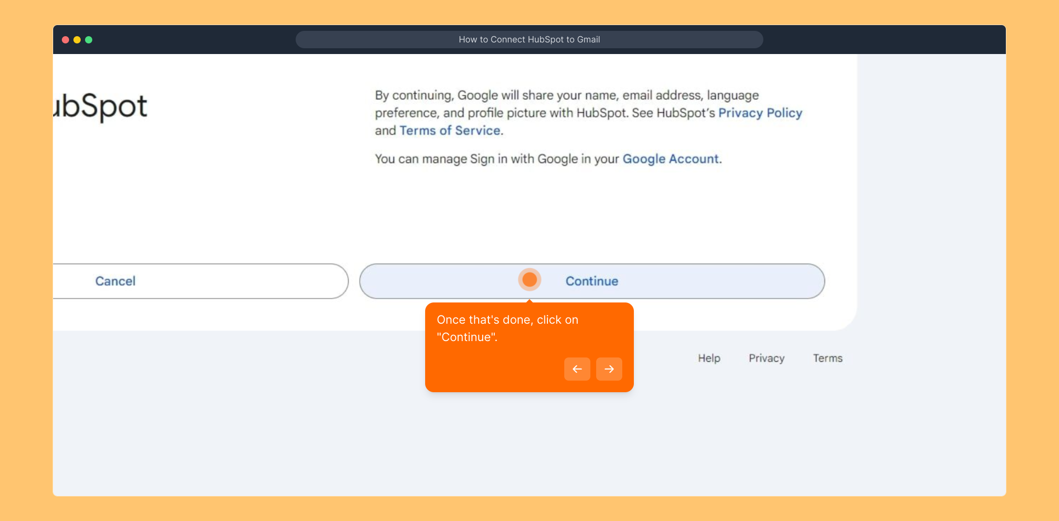Viewport: 1059px width, 521px height.
Task: Open the Help footer link
Action: [x=709, y=358]
